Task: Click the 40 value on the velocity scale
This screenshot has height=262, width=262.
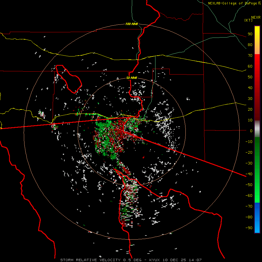Action: (250, 88)
